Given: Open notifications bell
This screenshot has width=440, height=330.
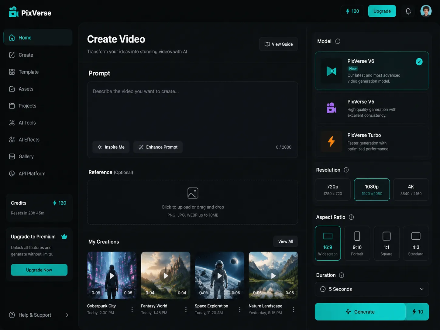Looking at the screenshot, I should click(x=408, y=11).
